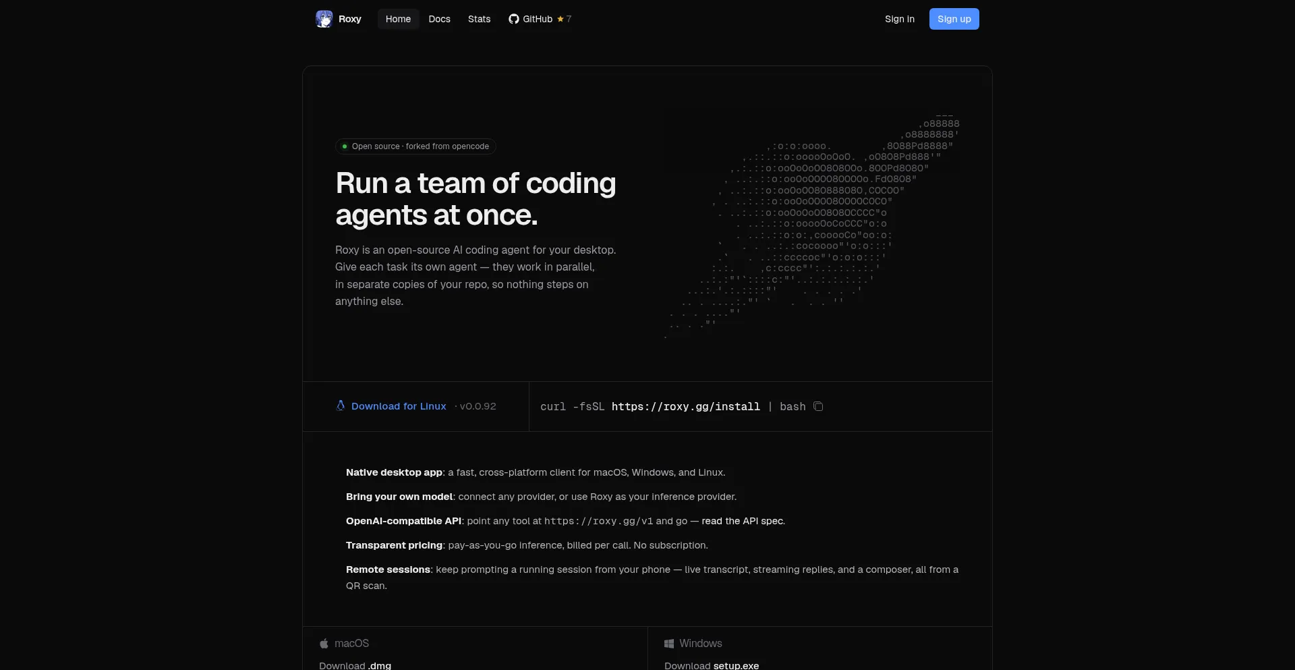Viewport: 1295px width, 670px height.
Task: Click the open source forked badge
Action: [x=415, y=146]
